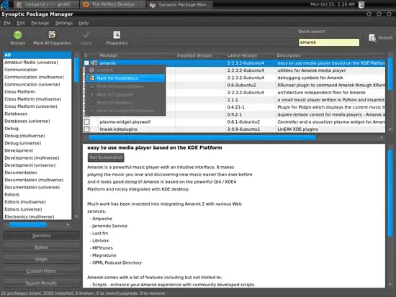Click version 2.1-1 cell
Viewport: 396px width, 297px height.
pos(233,100)
